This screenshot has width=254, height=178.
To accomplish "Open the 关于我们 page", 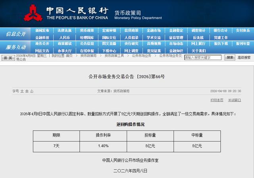I will point(198,51).
